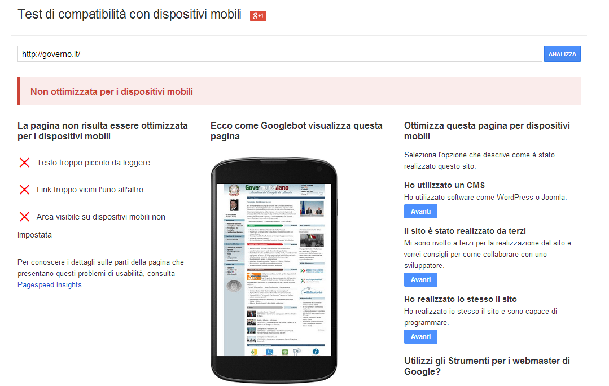Viewport: 609px width, 386px height.
Task: Open the Pagespeed Insights link
Action: point(50,284)
